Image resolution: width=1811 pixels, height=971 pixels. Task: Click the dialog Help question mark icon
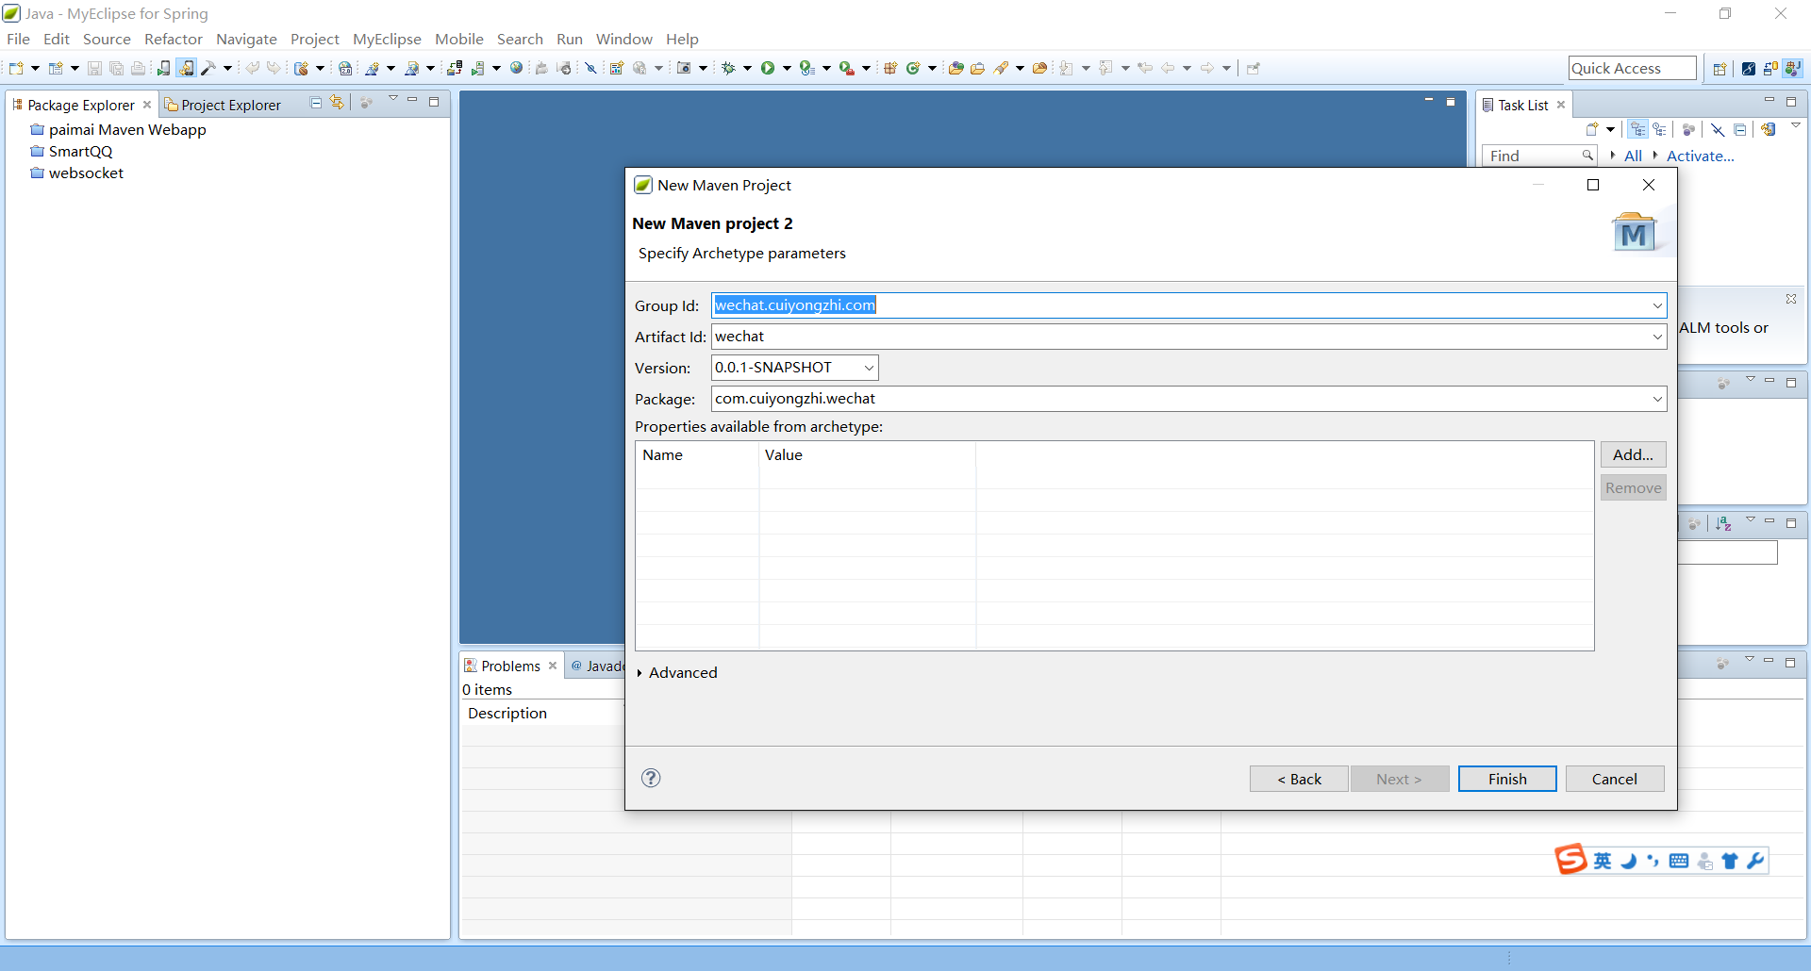click(651, 778)
